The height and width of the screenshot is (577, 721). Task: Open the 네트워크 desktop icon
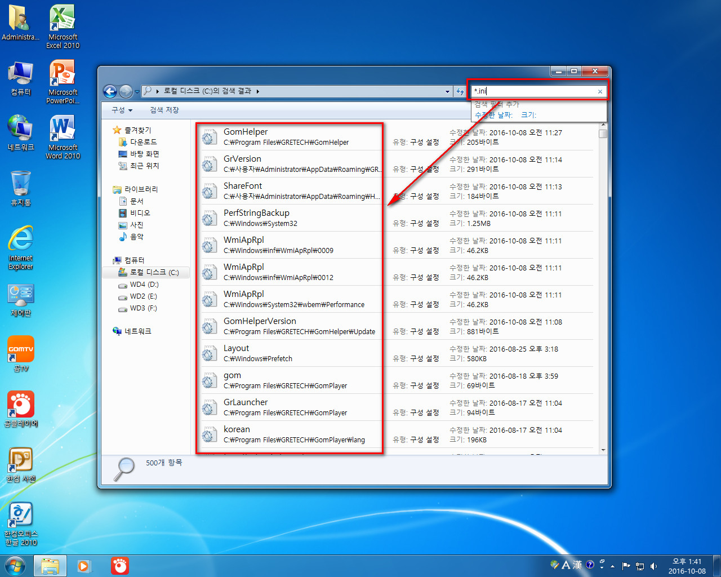[x=21, y=134]
